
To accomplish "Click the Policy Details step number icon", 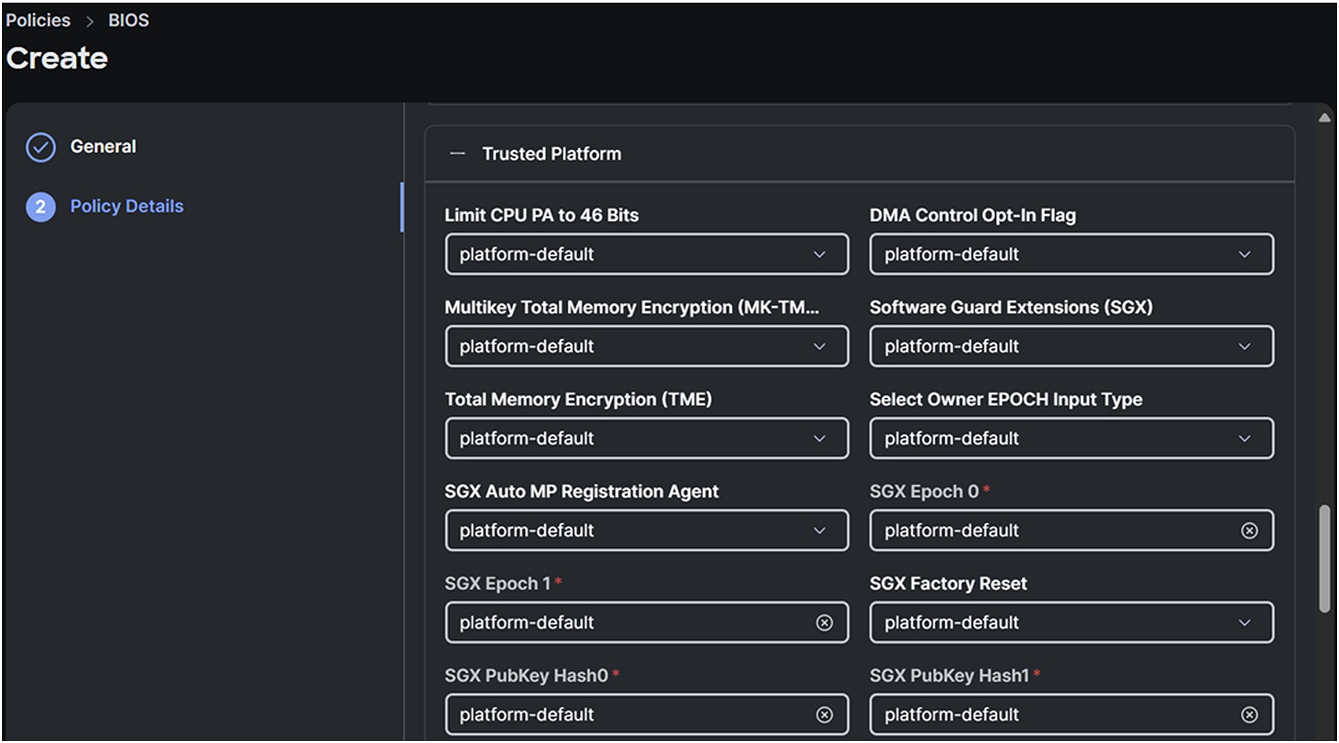I will 40,206.
